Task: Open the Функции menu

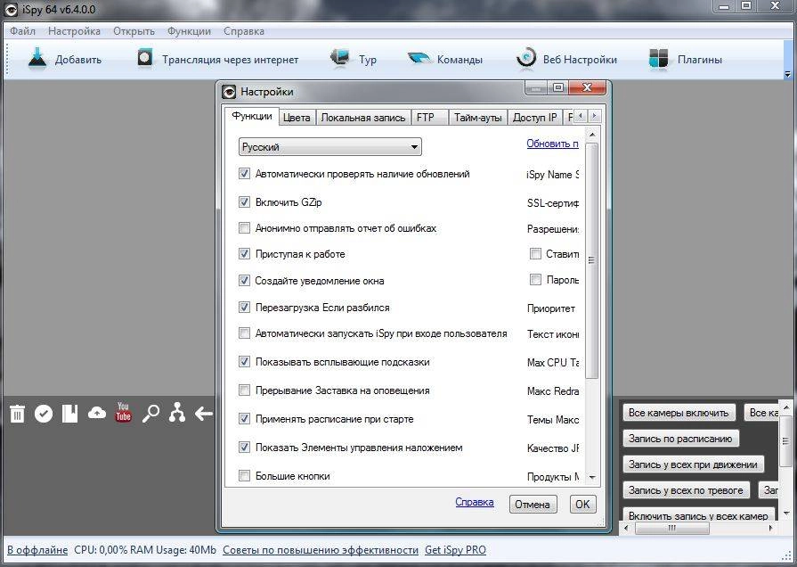Action: [x=189, y=31]
